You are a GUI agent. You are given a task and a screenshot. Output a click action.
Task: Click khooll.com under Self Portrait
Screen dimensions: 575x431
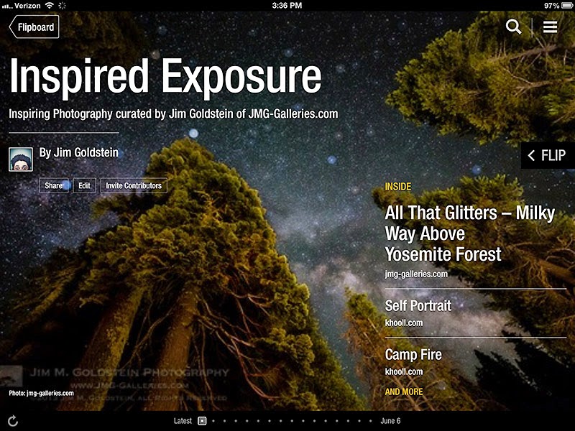click(x=404, y=323)
